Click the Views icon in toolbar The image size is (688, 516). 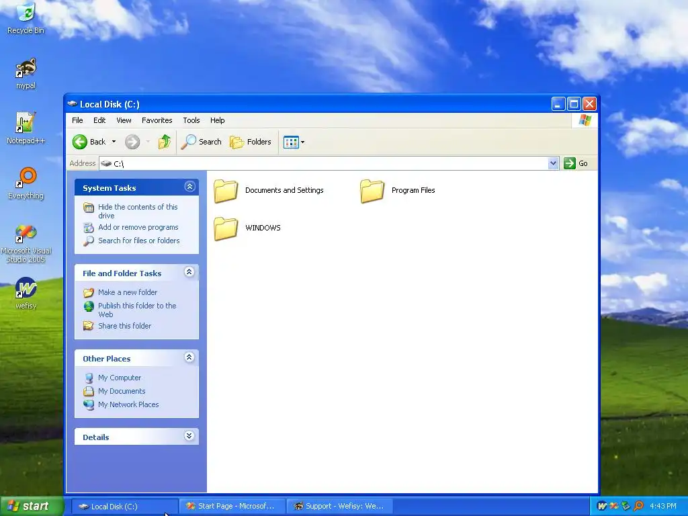[291, 142]
